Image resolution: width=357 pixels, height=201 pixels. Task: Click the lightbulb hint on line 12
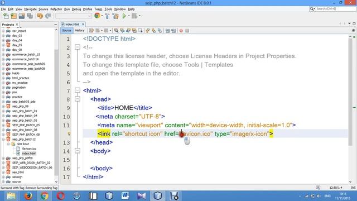pos(69,134)
